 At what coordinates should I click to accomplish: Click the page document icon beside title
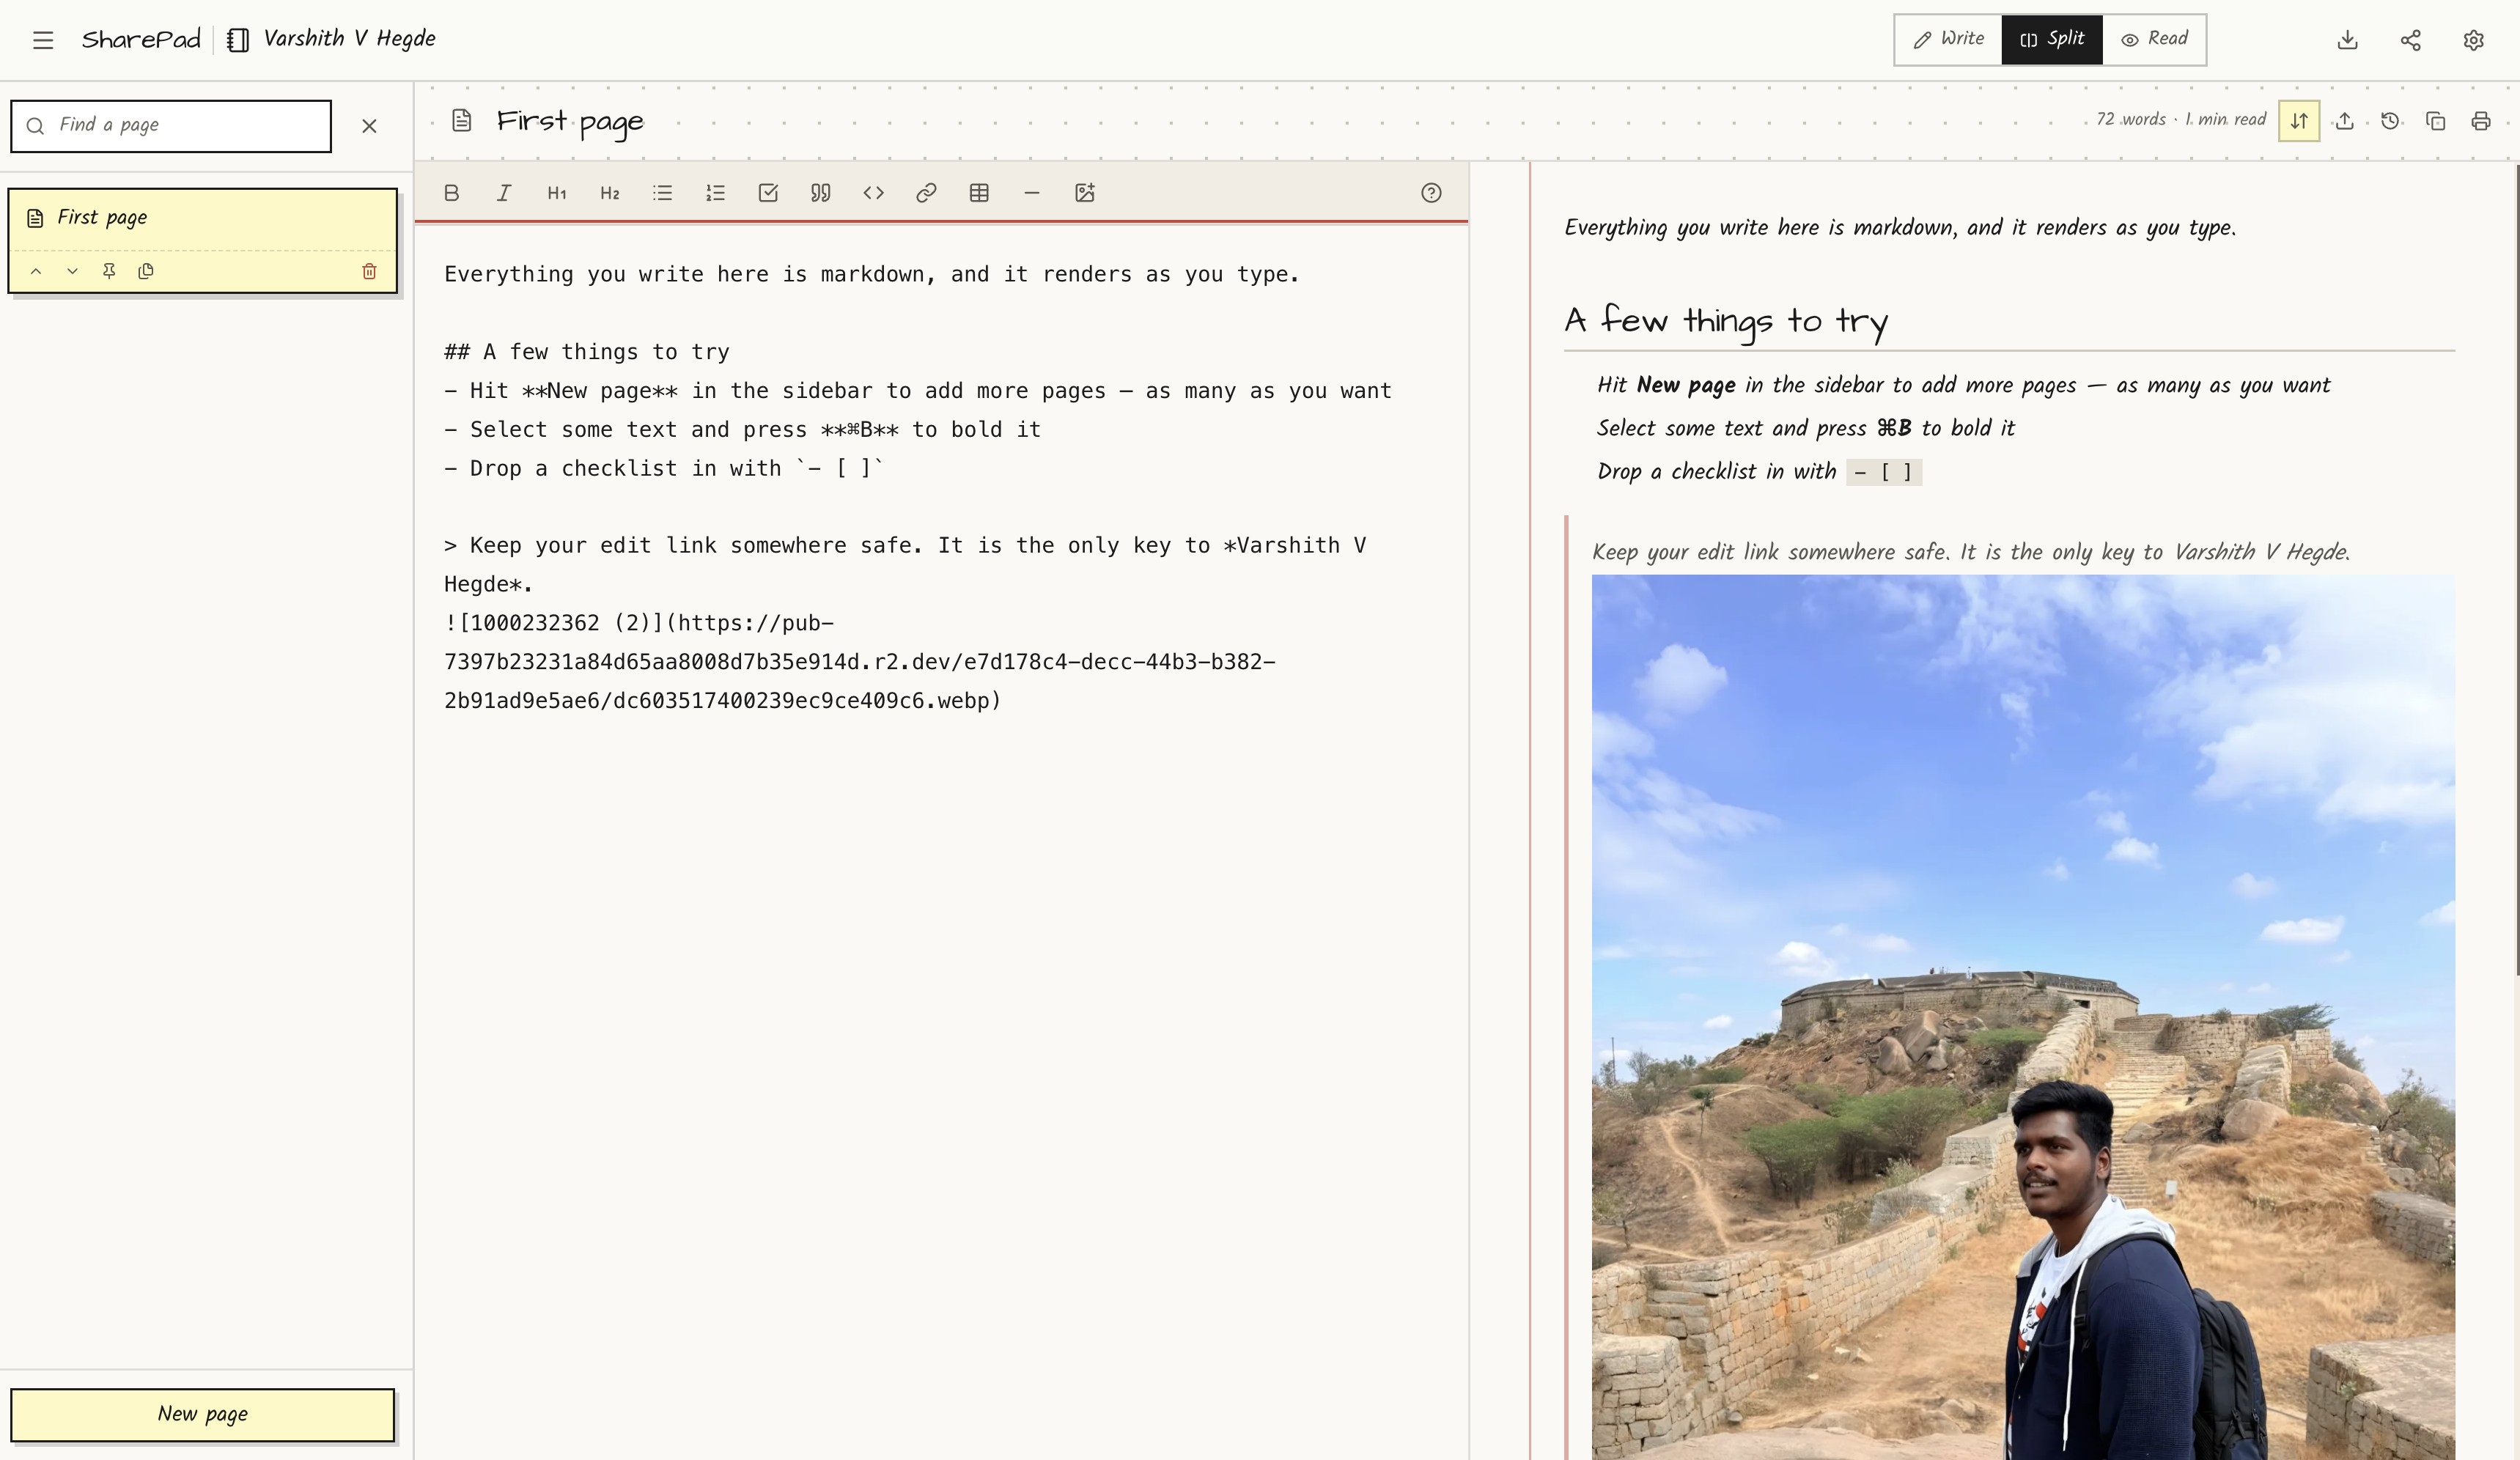point(461,121)
